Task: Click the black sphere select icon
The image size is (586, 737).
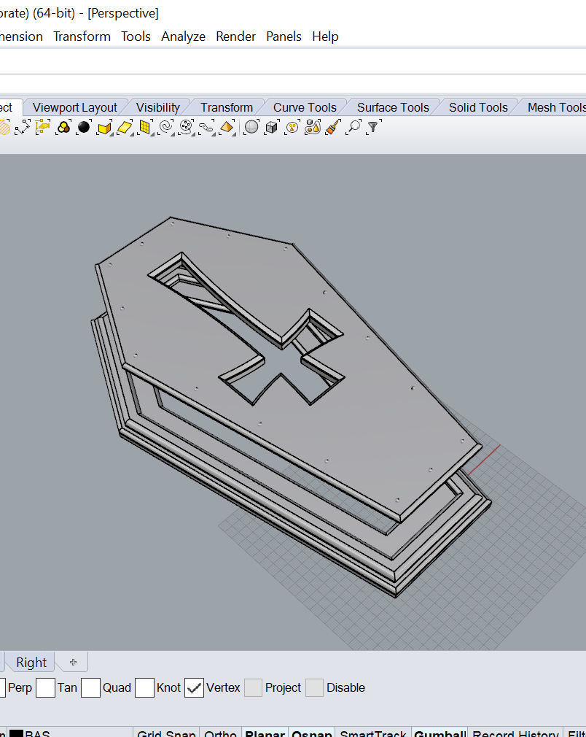Action: click(x=84, y=128)
